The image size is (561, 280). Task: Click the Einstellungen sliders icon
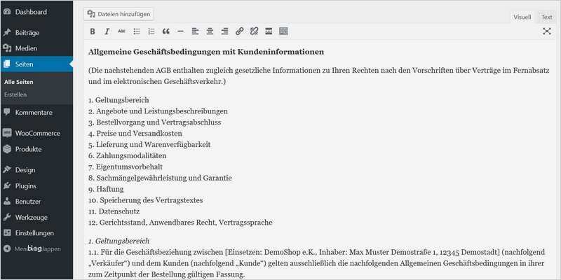(7, 233)
